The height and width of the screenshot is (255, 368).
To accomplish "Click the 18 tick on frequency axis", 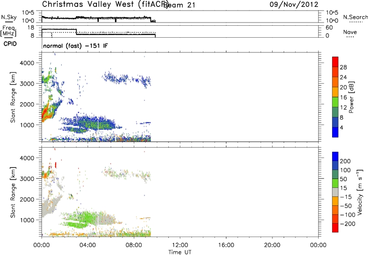I will point(30,28).
